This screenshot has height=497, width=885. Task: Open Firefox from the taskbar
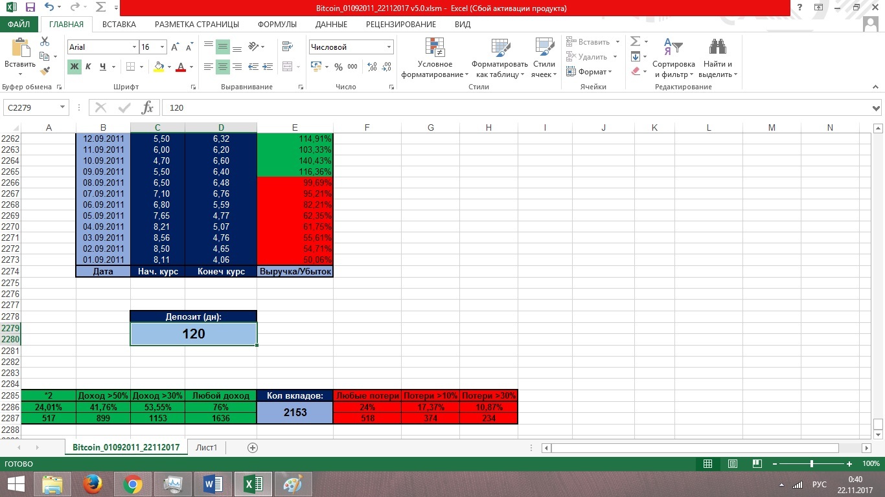(x=93, y=483)
